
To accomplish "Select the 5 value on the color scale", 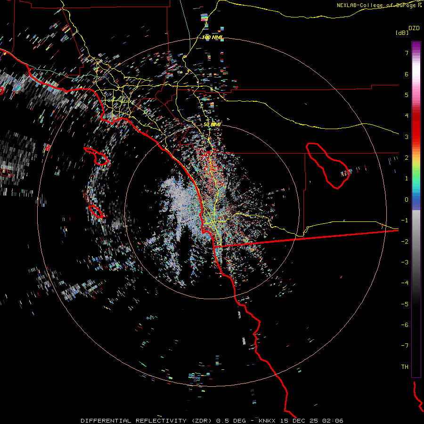I will pos(407,95).
